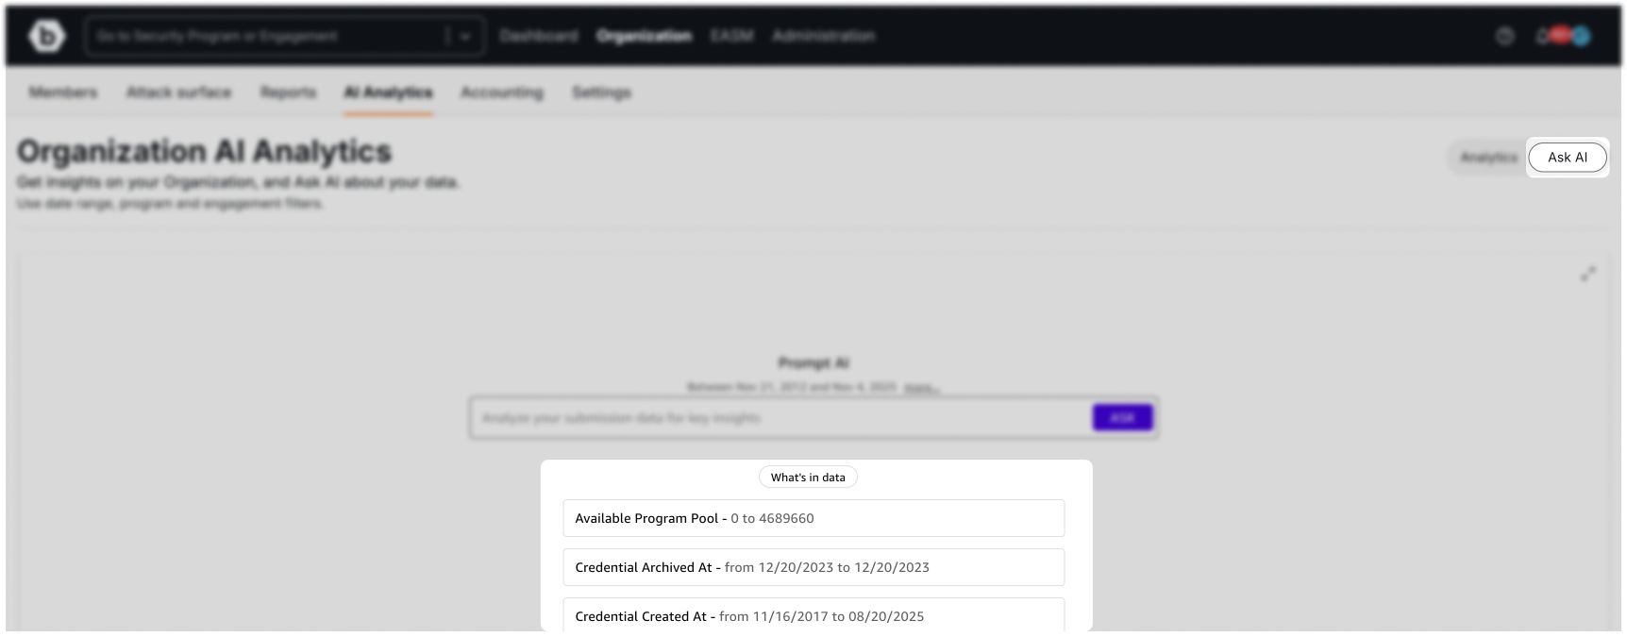
Task: Click the What's in data pill
Action: pos(808,477)
